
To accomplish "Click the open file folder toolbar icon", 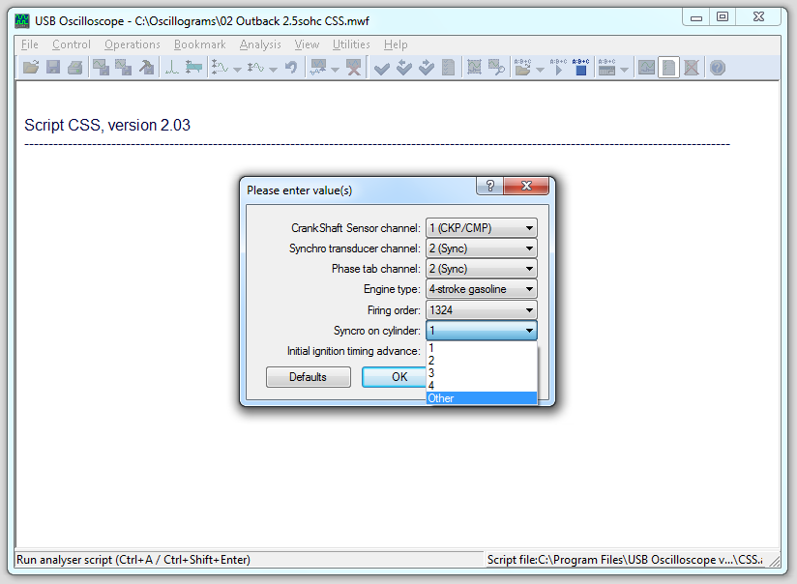I will (31, 68).
